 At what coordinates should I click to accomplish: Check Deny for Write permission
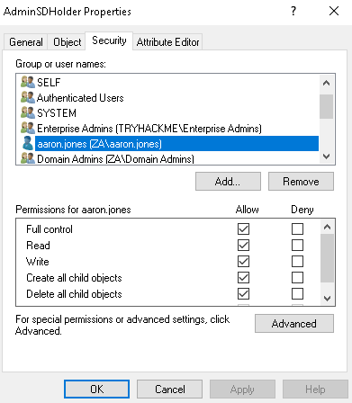[297, 262]
